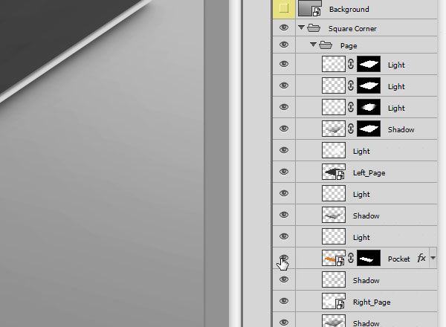Click name of Shadow between Left_Page and Pocket
The height and width of the screenshot is (327, 446).
(366, 216)
